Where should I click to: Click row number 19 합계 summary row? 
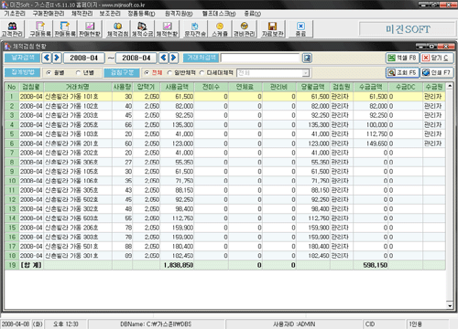(x=12, y=265)
